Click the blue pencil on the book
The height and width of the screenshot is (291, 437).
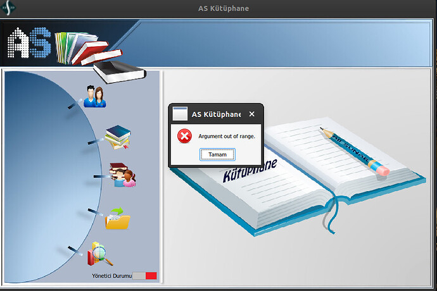coord(353,151)
